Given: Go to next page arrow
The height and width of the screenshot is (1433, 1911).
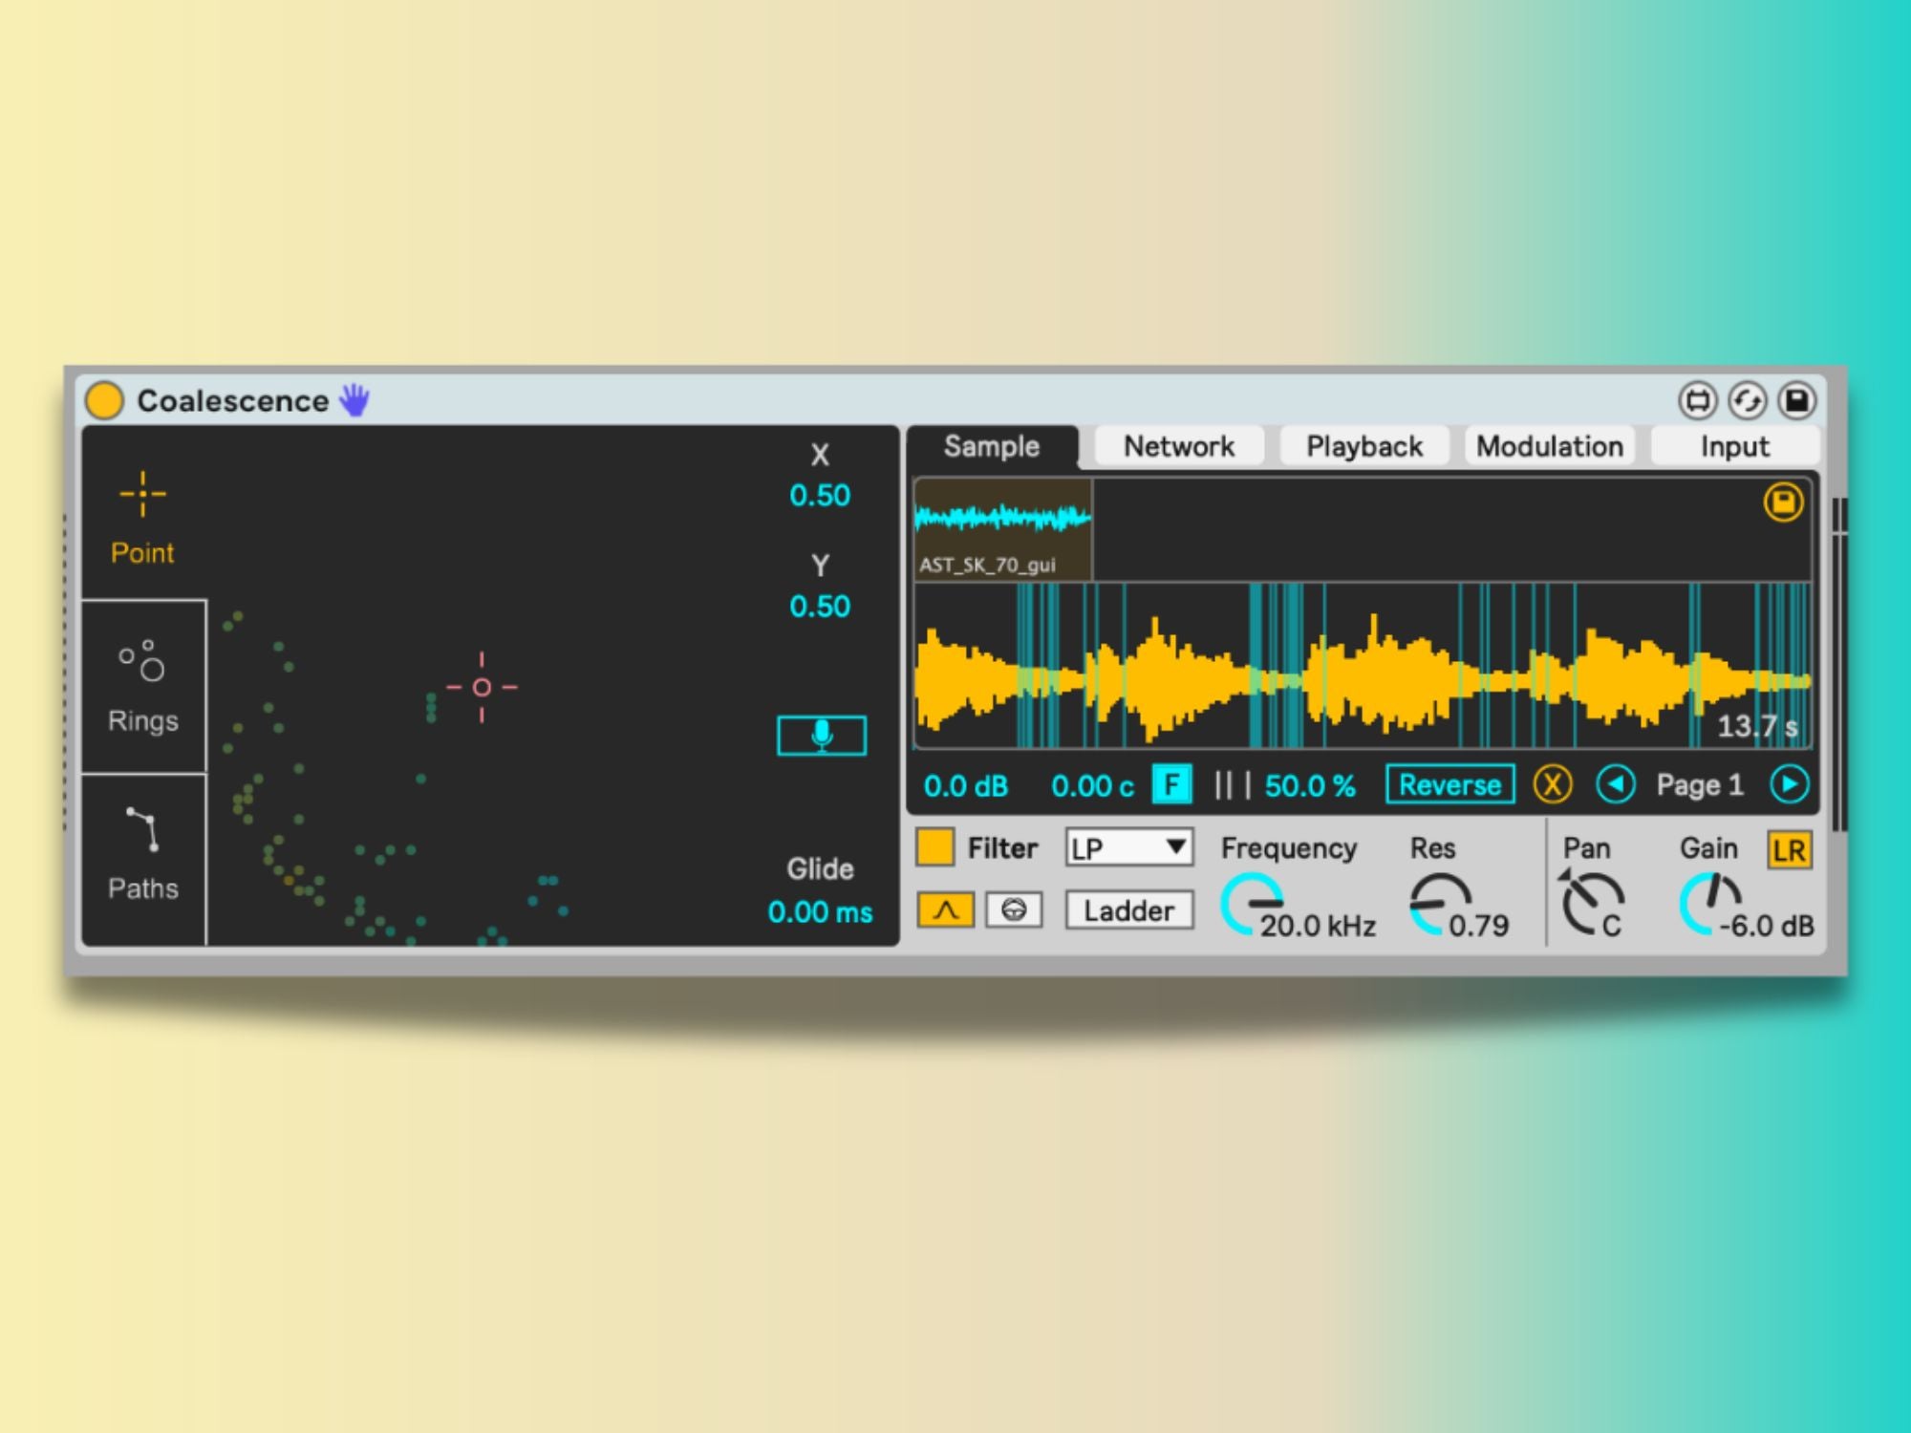Looking at the screenshot, I should pyautogui.click(x=1789, y=785).
